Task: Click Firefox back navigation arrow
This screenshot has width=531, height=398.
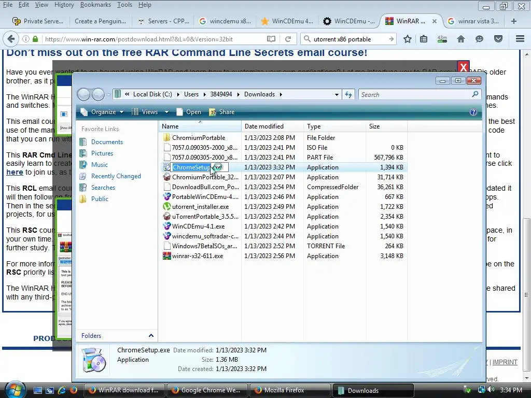Action: click(x=11, y=39)
